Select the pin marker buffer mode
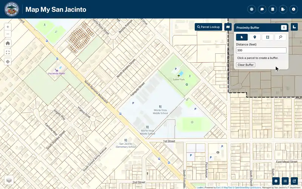This screenshot has width=302, height=189. pyautogui.click(x=254, y=37)
